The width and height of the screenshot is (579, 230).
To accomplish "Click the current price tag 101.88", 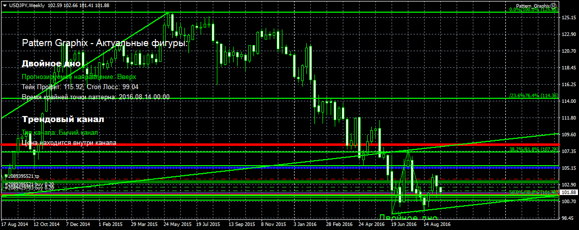I will [568, 193].
